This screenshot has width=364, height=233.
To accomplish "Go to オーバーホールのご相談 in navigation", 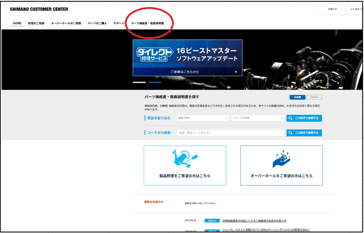I will click(x=66, y=23).
